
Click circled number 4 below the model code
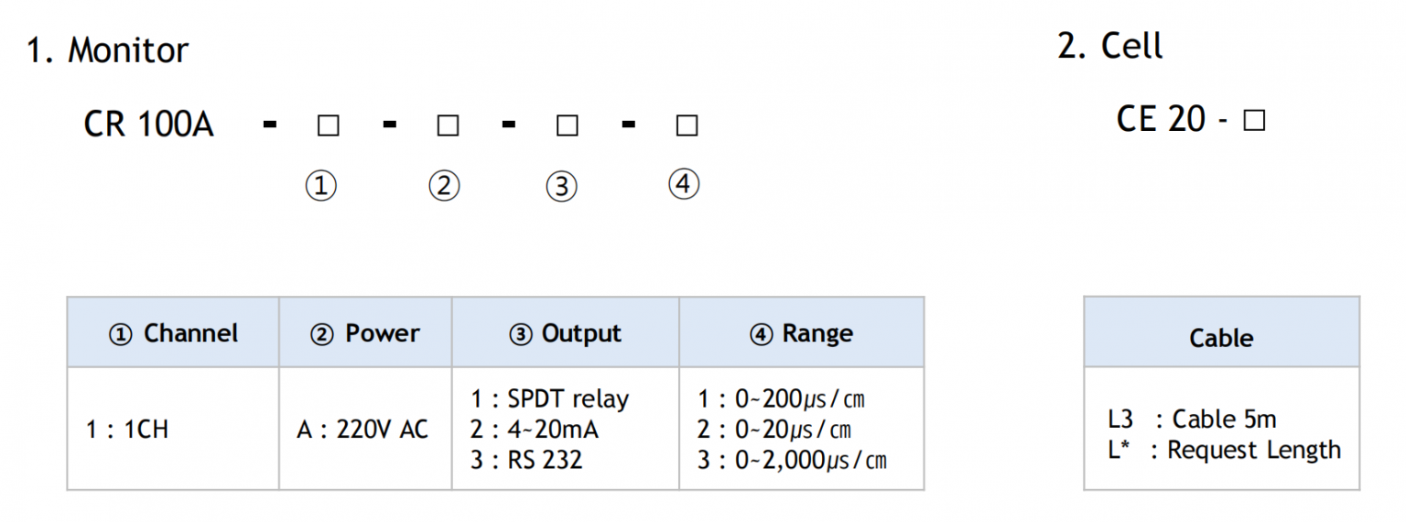[684, 185]
